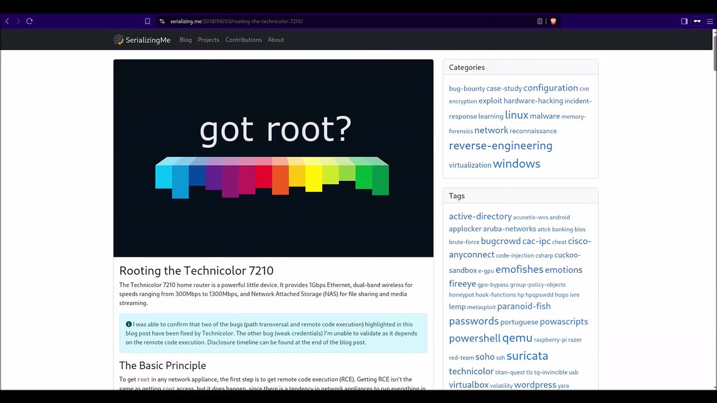
Task: Open the network category
Action: (x=491, y=130)
